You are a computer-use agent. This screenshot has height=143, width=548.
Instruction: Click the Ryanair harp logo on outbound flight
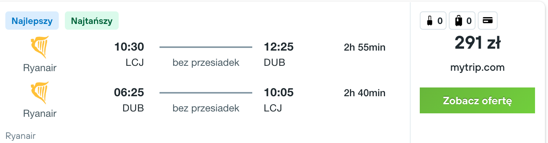coord(40,48)
